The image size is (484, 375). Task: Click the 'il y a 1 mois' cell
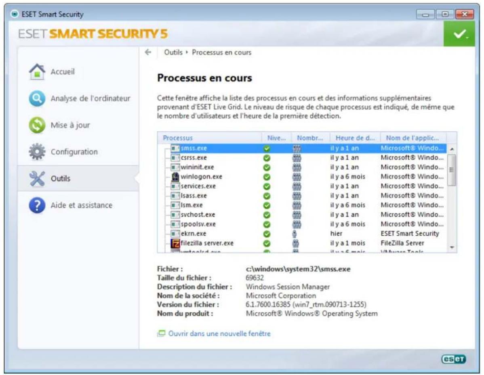[347, 243]
